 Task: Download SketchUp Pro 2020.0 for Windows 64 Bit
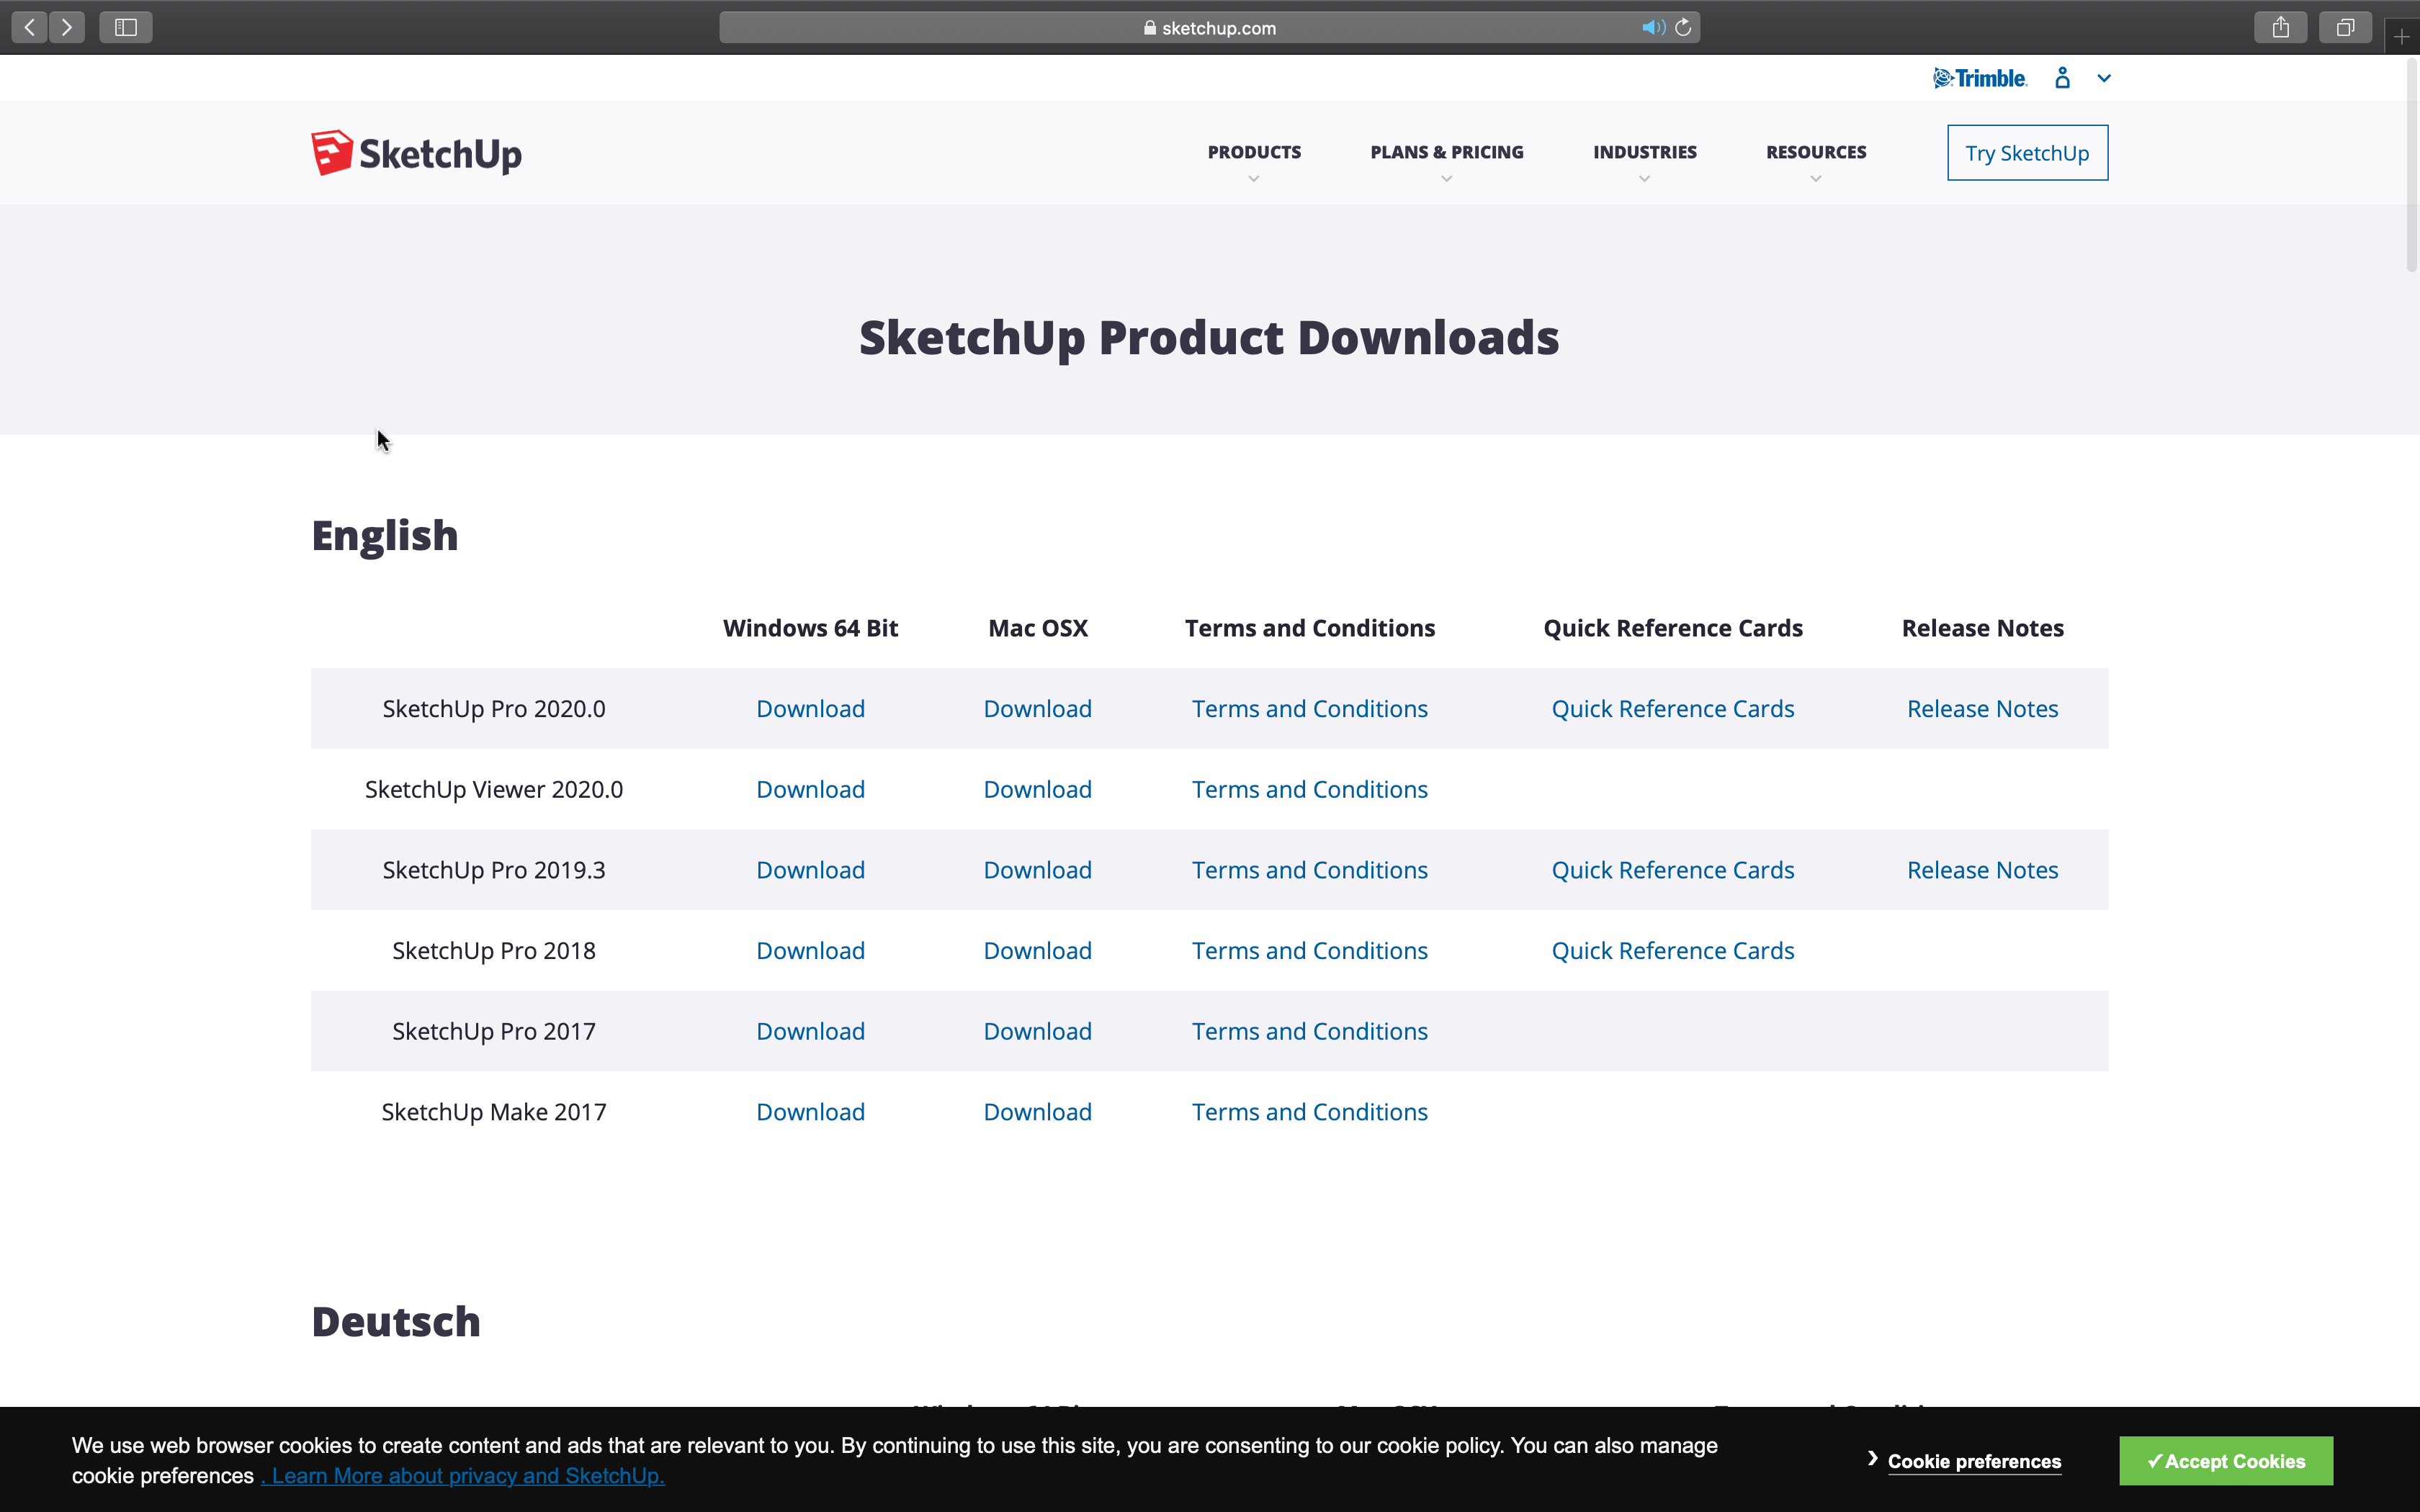811,709
